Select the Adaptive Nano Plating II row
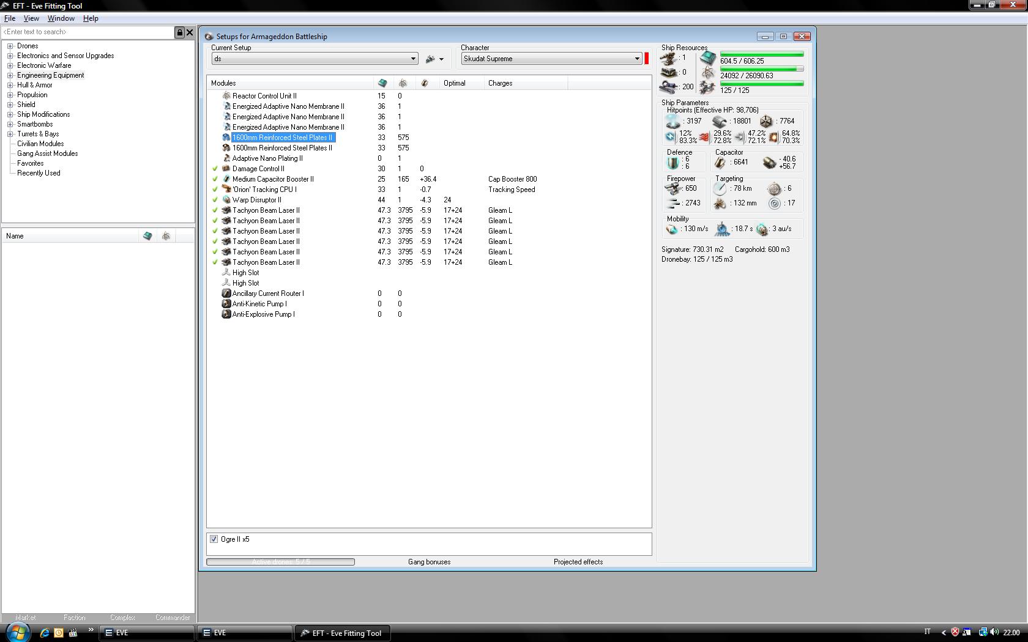This screenshot has width=1028, height=642. [428, 158]
